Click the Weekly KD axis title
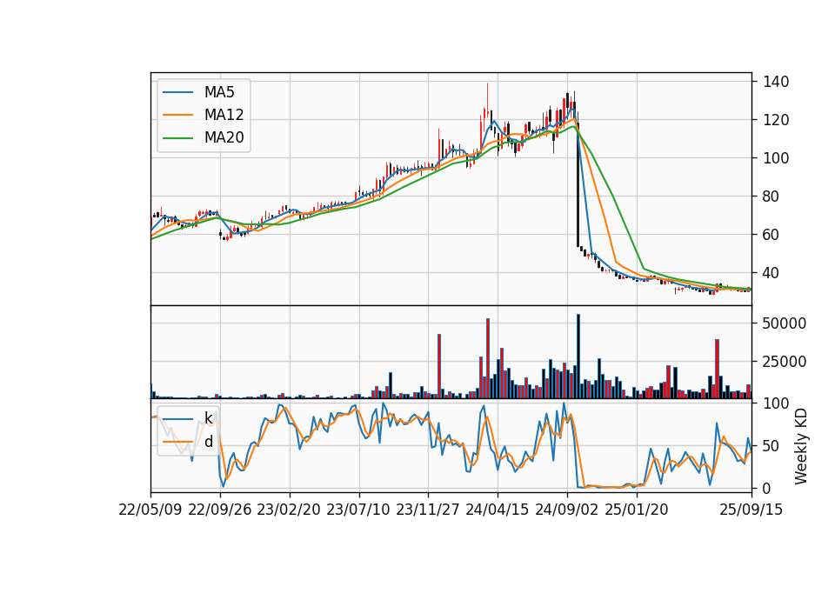 click(801, 447)
